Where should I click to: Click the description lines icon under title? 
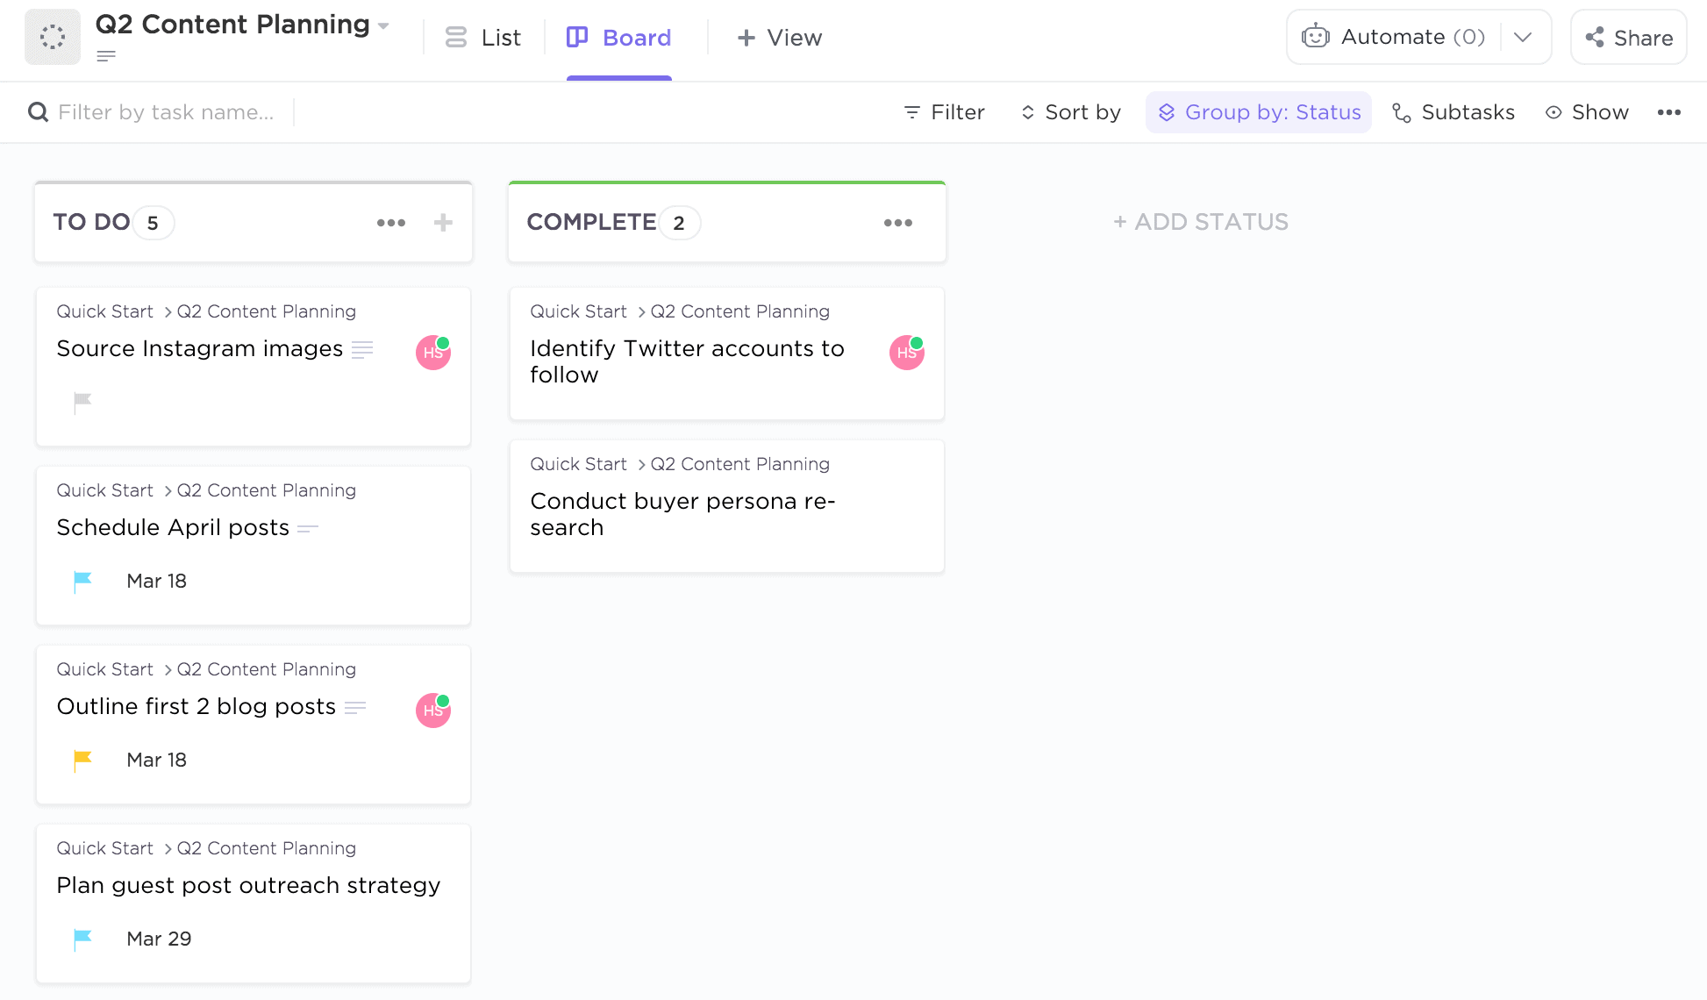click(x=106, y=56)
